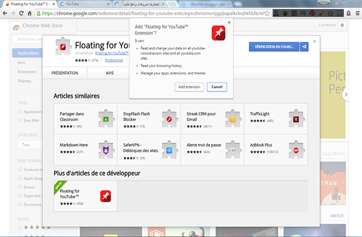Select Extensions in the store sidebar

(27, 72)
